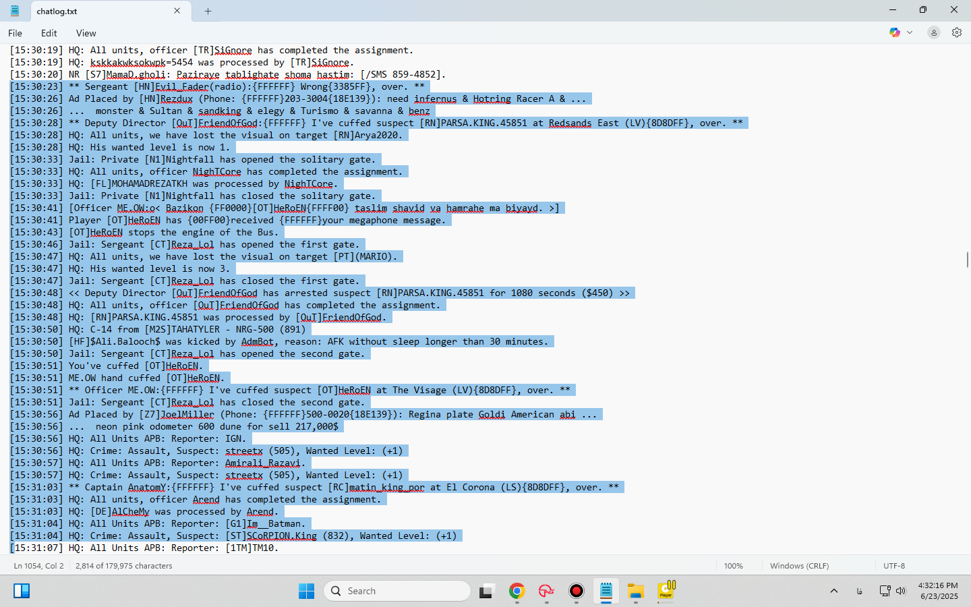Click the 100% zoom level in status bar
The image size is (971, 607).
[x=734, y=566]
